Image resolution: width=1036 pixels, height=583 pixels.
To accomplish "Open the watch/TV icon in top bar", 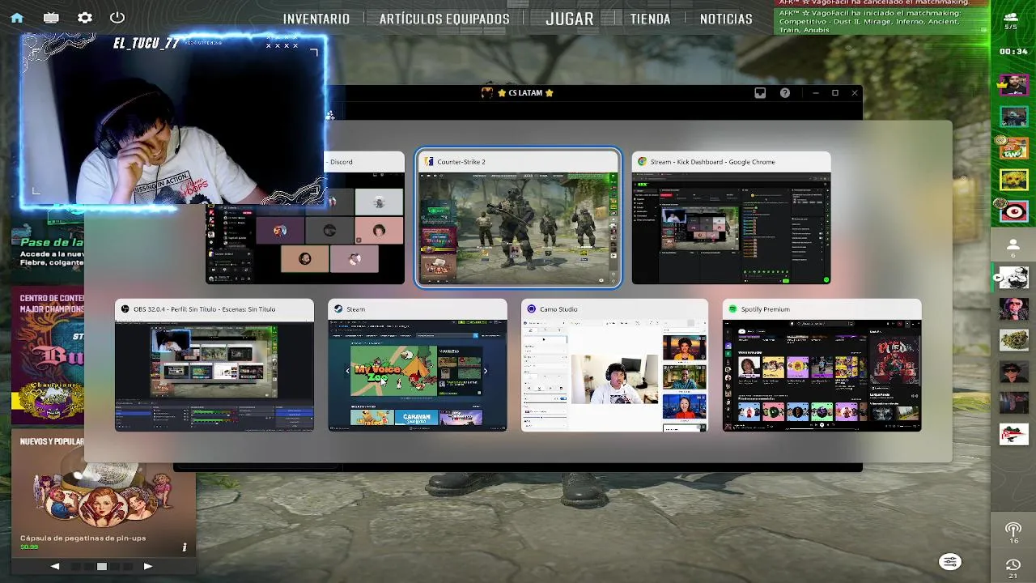I will [x=51, y=17].
